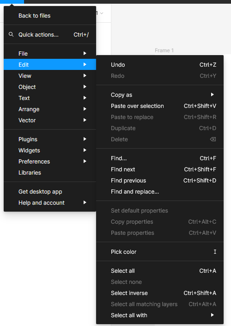Open the Plugins submenu arrow
The height and width of the screenshot is (326, 231).
click(x=85, y=139)
